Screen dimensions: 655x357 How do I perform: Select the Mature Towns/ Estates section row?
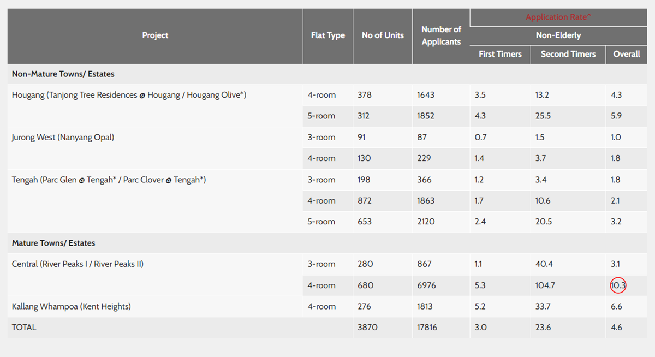327,243
